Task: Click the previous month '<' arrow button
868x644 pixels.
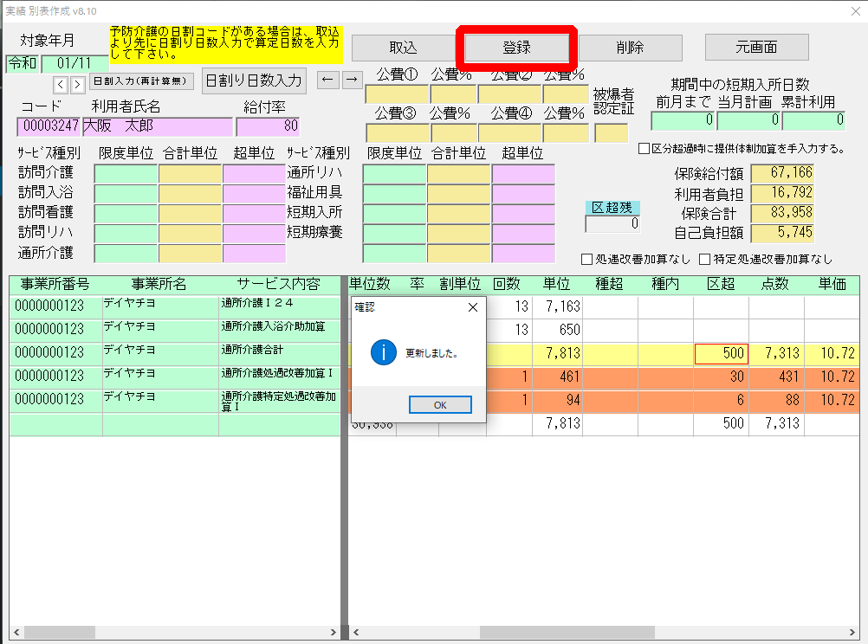Action: click(x=60, y=84)
